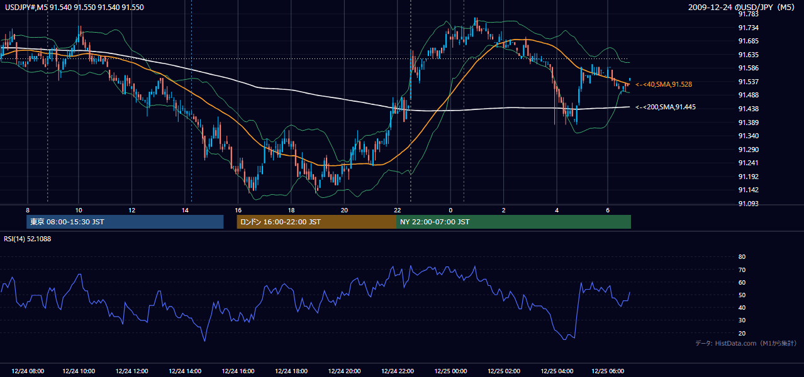This screenshot has width=804, height=377.
Task: Click the RSI(14) 52.1088 indicator label
Action: [x=28, y=239]
